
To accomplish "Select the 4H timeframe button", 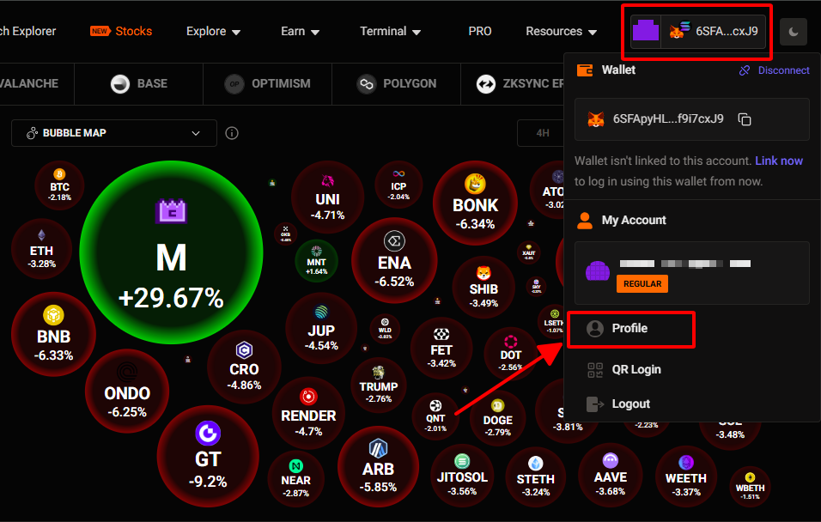I will (x=543, y=133).
